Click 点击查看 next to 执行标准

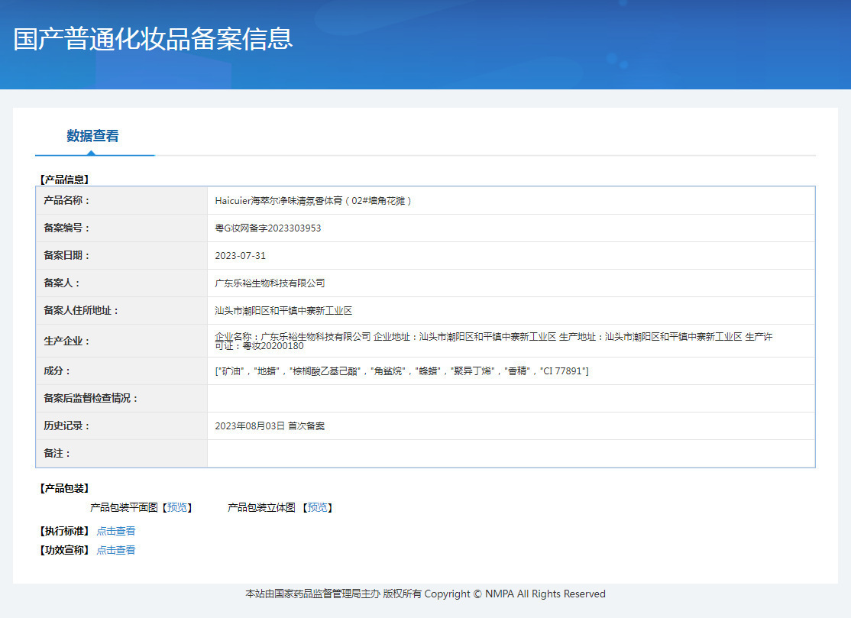pyautogui.click(x=115, y=530)
